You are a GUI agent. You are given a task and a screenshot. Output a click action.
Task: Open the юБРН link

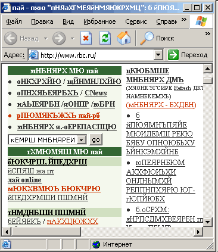pos(104,104)
